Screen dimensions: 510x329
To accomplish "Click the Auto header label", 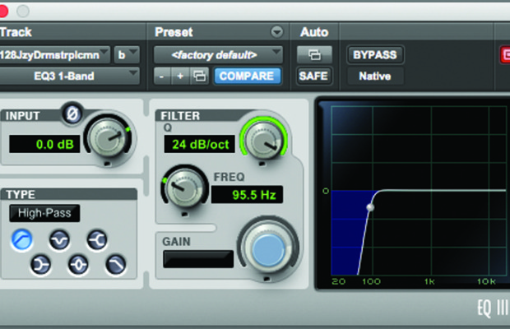I will pyautogui.click(x=314, y=32).
